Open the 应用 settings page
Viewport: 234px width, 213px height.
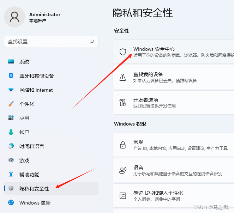[51, 118]
